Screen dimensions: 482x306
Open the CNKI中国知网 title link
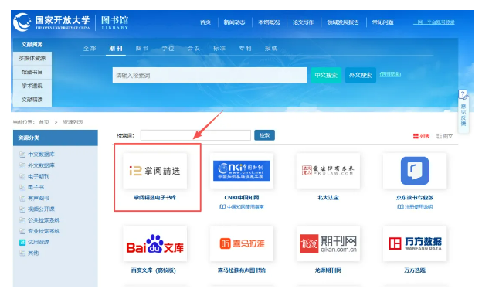point(242,198)
